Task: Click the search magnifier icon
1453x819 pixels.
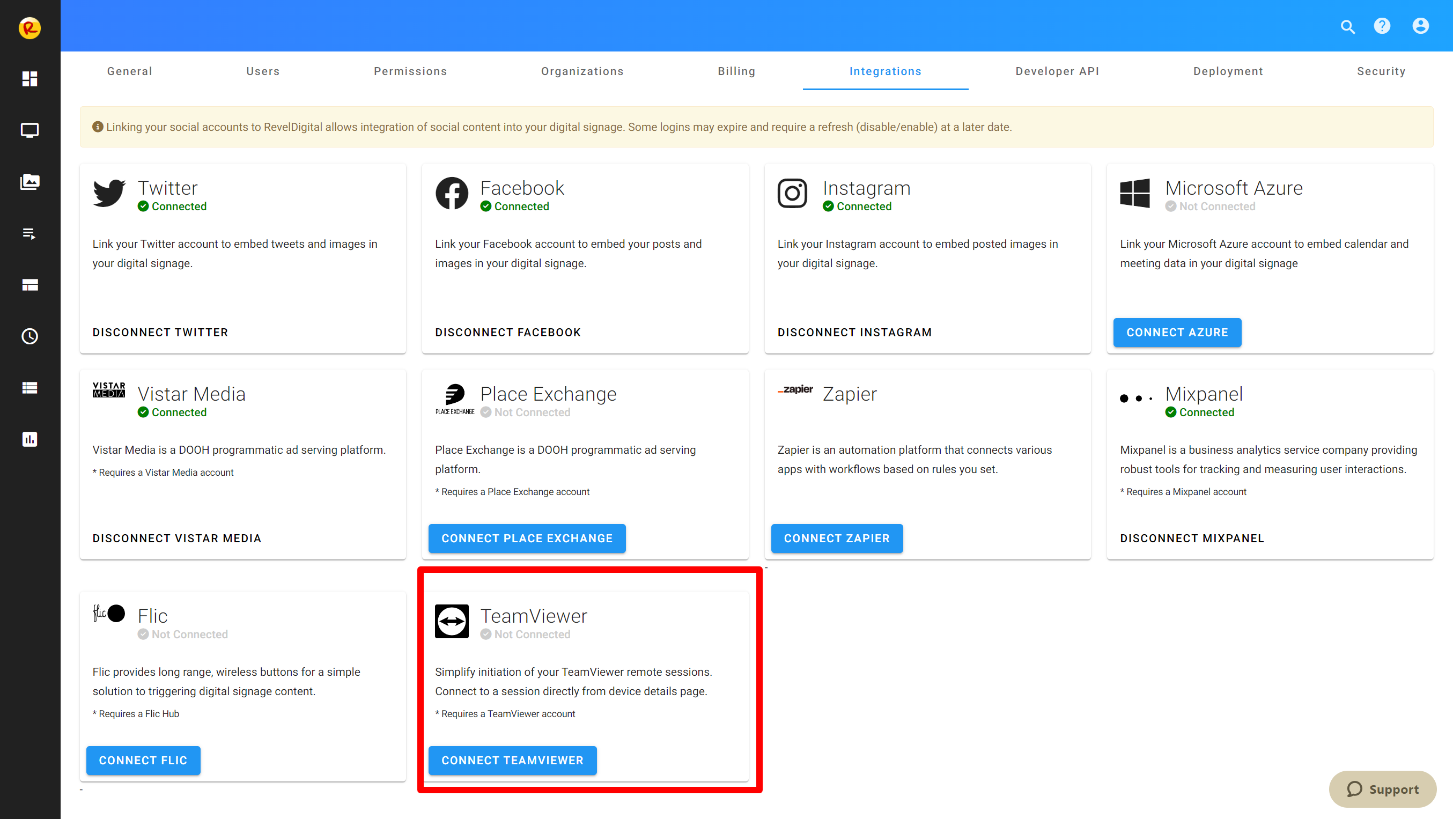Action: 1347,26
